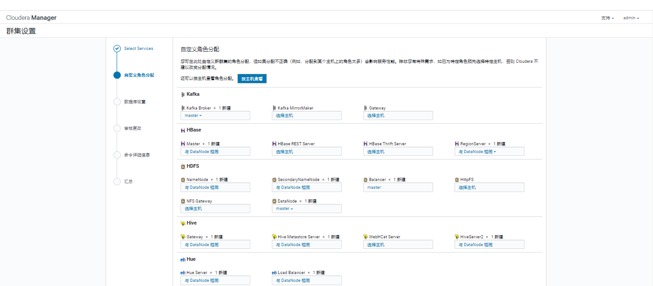The image size is (653, 286).
Task: Click the DataNode role icon
Action: click(274, 201)
